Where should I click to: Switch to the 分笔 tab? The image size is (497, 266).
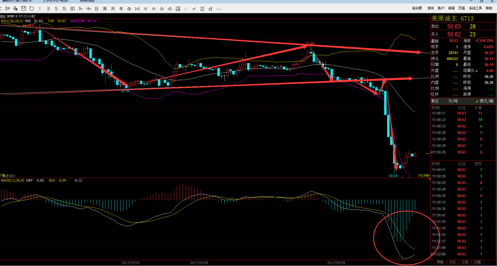pos(465,262)
